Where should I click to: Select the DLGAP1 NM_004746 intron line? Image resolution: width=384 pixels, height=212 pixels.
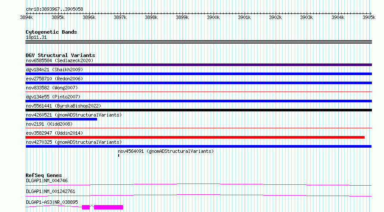[198, 184]
